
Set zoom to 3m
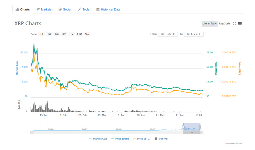tap(64, 34)
